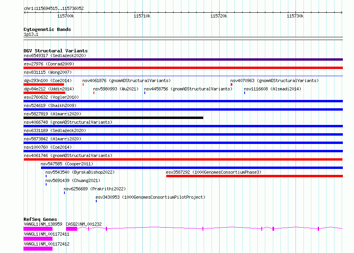This screenshot has width=354, height=253.
Task: Click the nsv6549317 (Sedlazeck2020) variant label
Action: coord(55,56)
